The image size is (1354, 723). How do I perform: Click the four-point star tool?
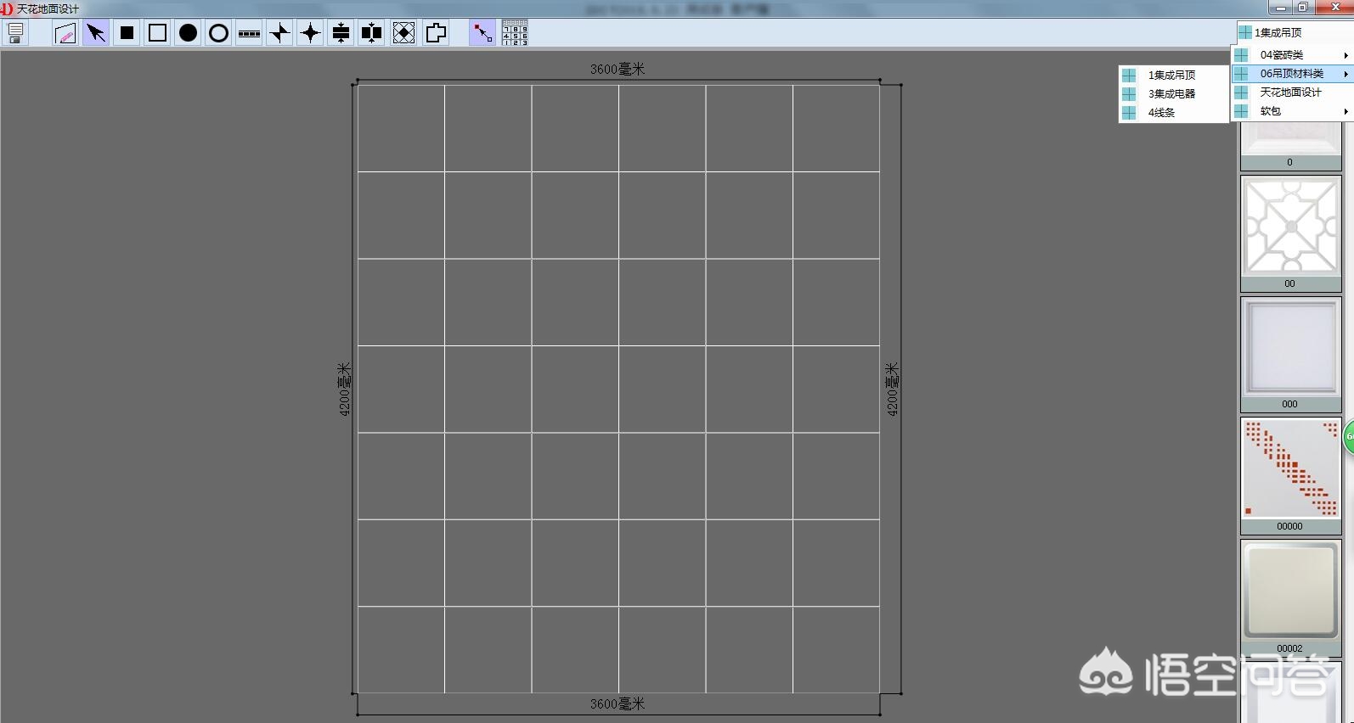click(310, 33)
